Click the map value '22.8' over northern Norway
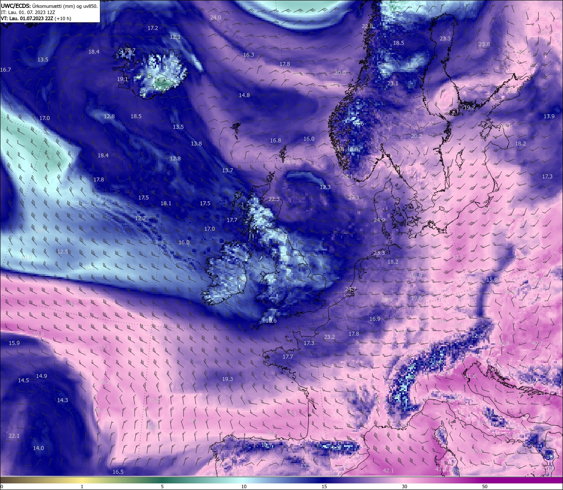563x490 pixels. click(x=367, y=26)
